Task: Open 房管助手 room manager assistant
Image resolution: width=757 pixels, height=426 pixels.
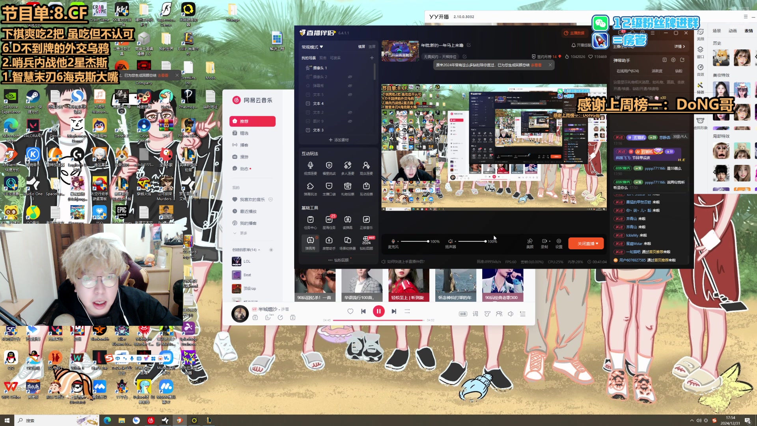Action: tap(329, 243)
